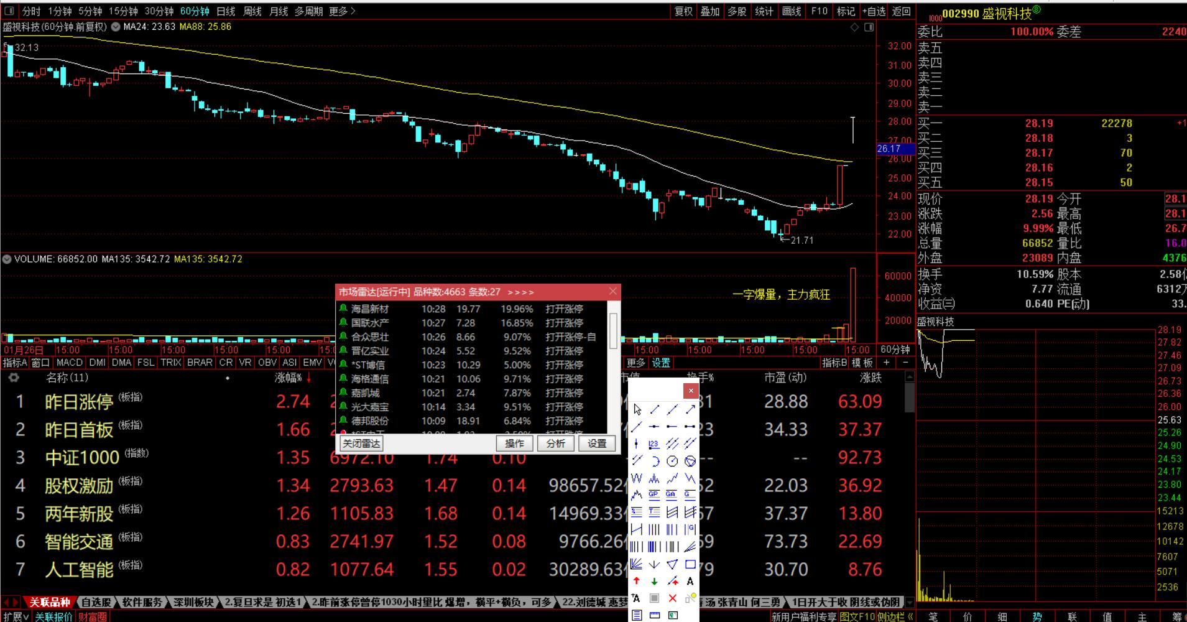Click the 操作 button in radar window
The height and width of the screenshot is (622, 1187).
pos(515,443)
